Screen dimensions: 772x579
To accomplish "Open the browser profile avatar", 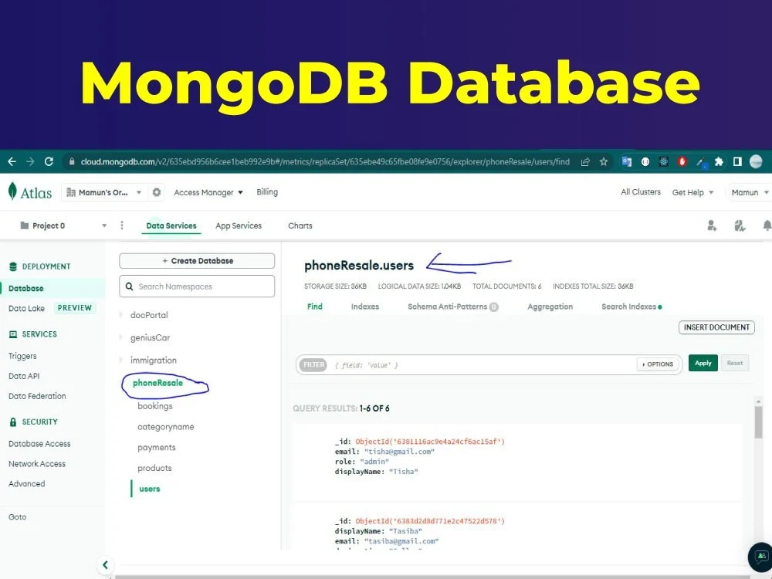I will 756,161.
